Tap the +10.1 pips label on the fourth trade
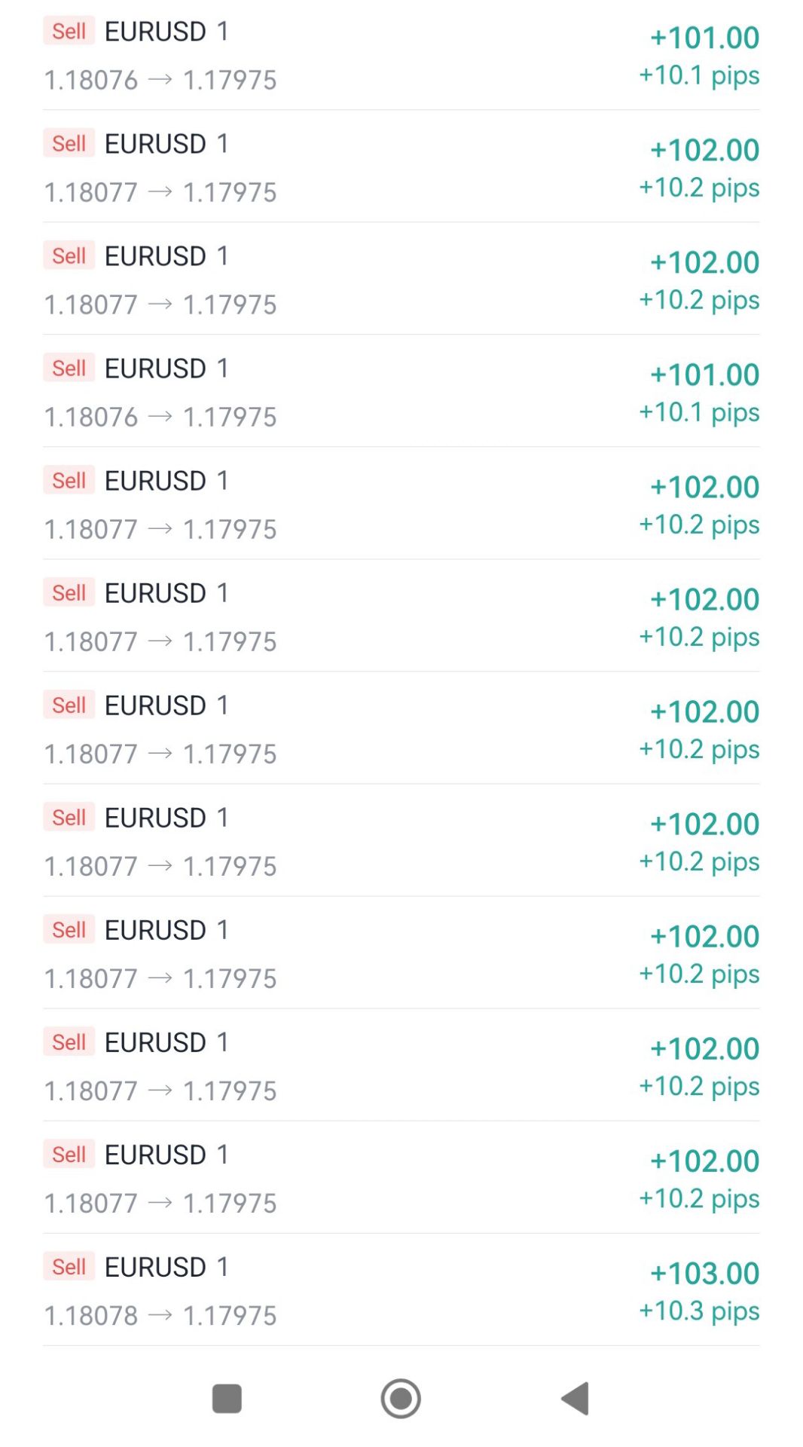Viewport: 803px width, 1447px height. click(x=699, y=412)
